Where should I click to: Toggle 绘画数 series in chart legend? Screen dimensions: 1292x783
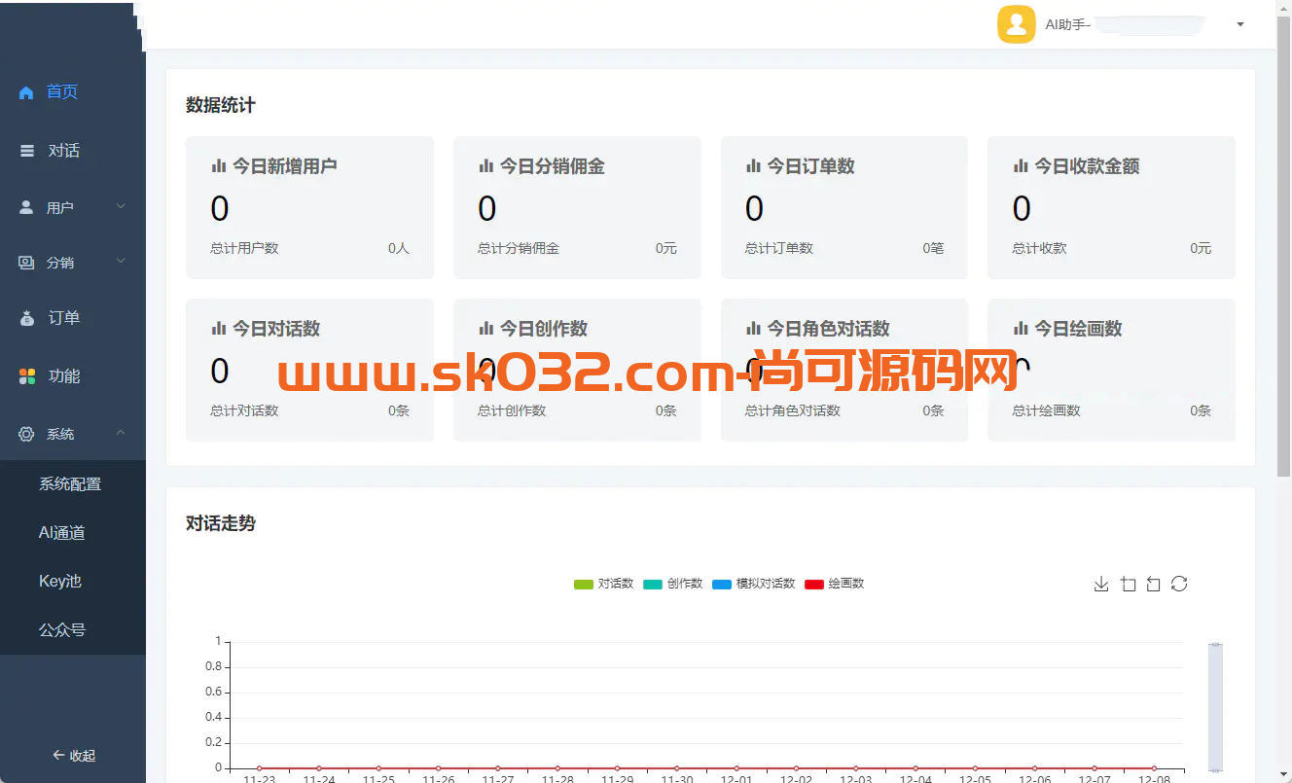tap(835, 584)
